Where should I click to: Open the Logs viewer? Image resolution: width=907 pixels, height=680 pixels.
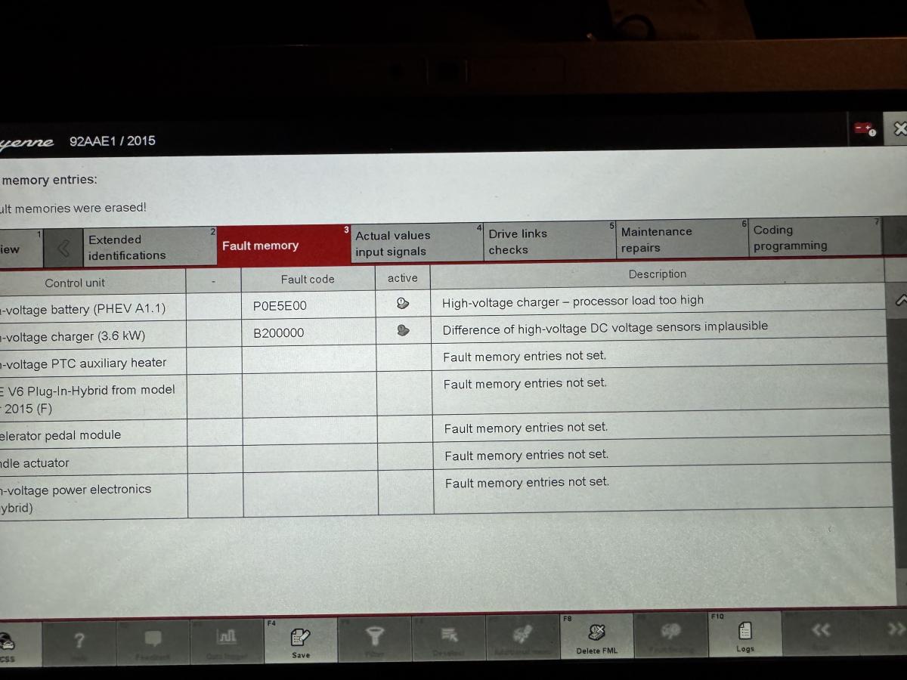pos(744,635)
